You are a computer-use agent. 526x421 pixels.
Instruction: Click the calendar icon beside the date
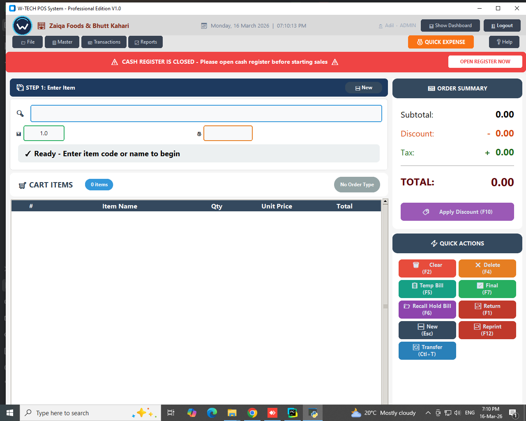(x=204, y=25)
